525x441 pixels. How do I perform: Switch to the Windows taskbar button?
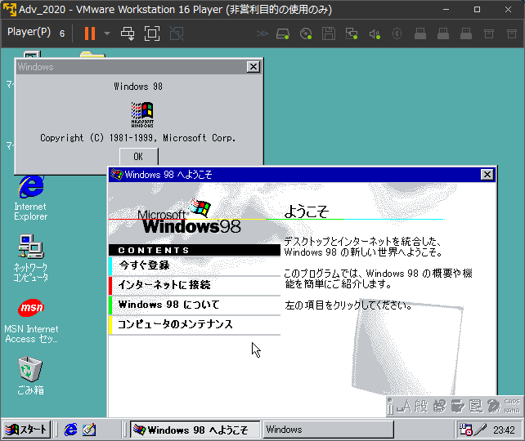coord(328,430)
